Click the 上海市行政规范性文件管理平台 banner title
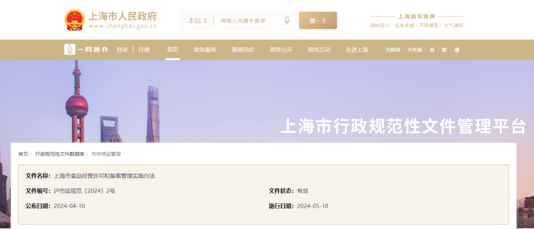The image size is (534, 229). click(x=403, y=126)
